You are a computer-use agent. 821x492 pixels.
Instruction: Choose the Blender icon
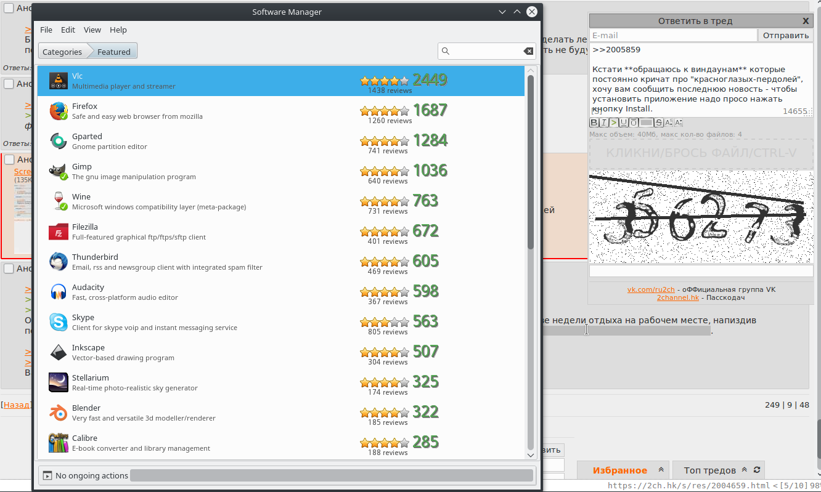coord(59,413)
